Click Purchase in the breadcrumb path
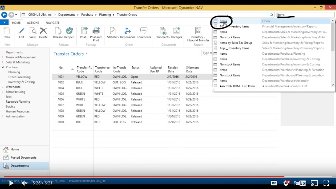Viewport: 336px width, 189px height. (x=87, y=15)
